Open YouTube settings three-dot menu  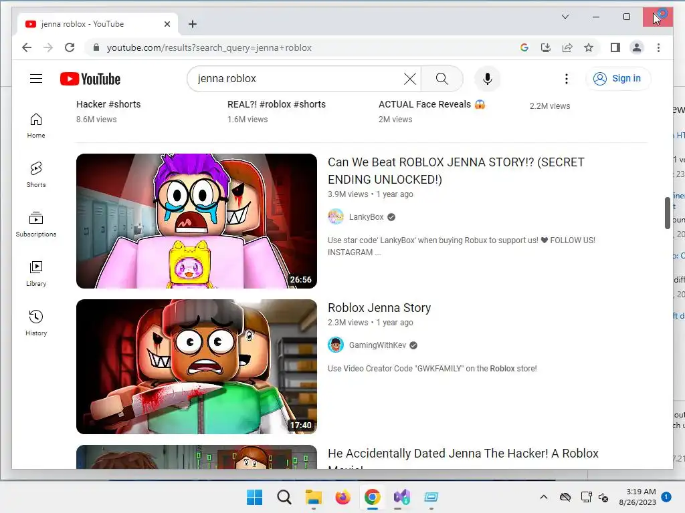(x=566, y=79)
